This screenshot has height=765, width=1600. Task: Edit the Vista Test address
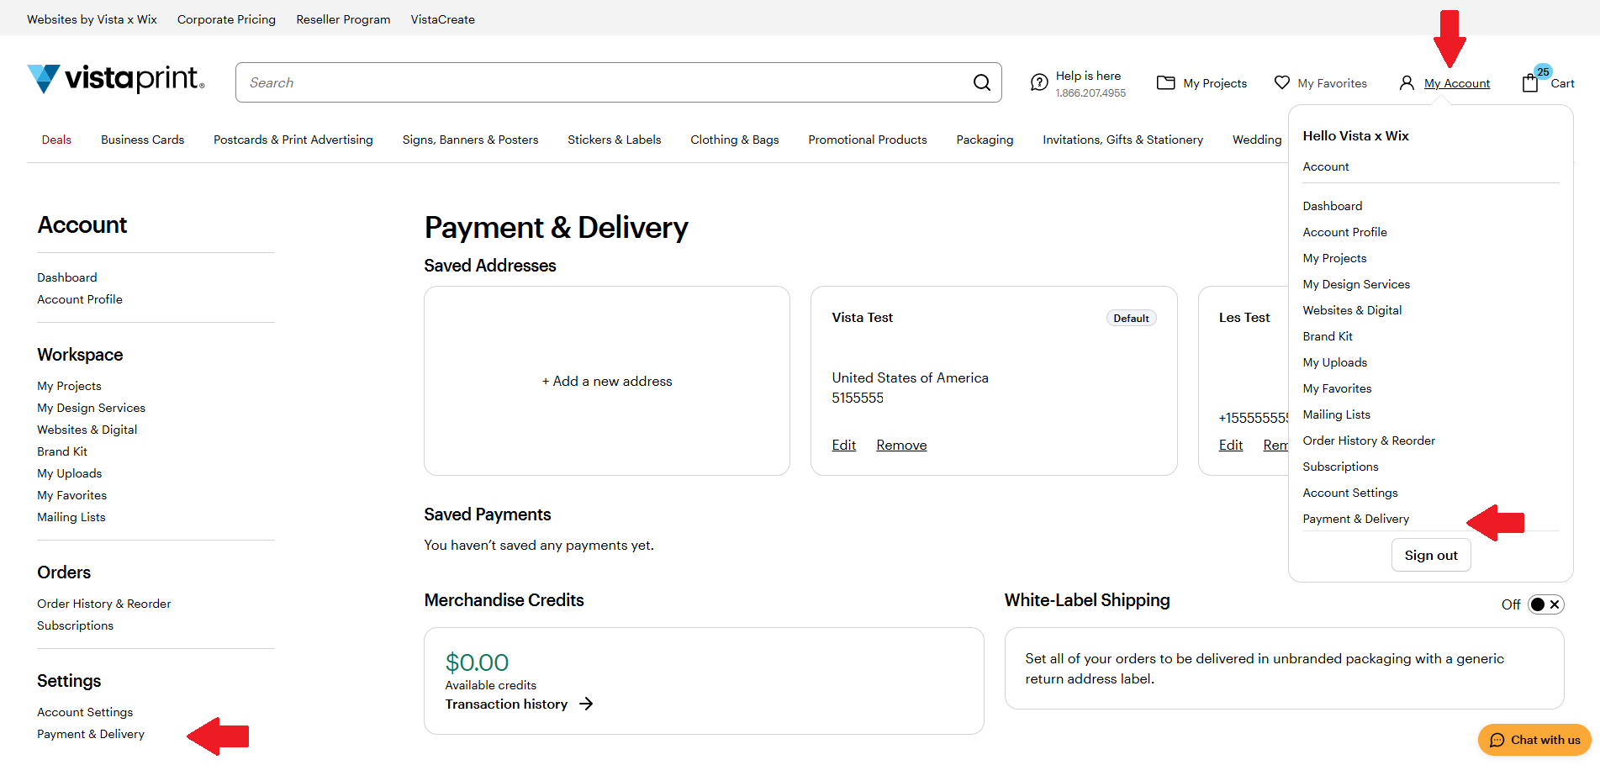click(843, 445)
